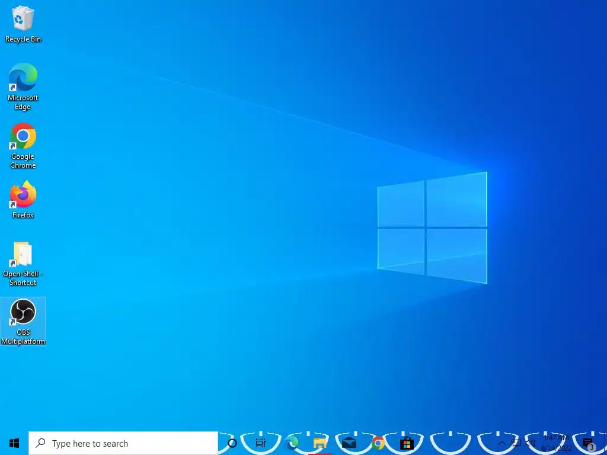Expand the hidden system tray icons chevron
This screenshot has height=455, width=607.
pos(501,443)
